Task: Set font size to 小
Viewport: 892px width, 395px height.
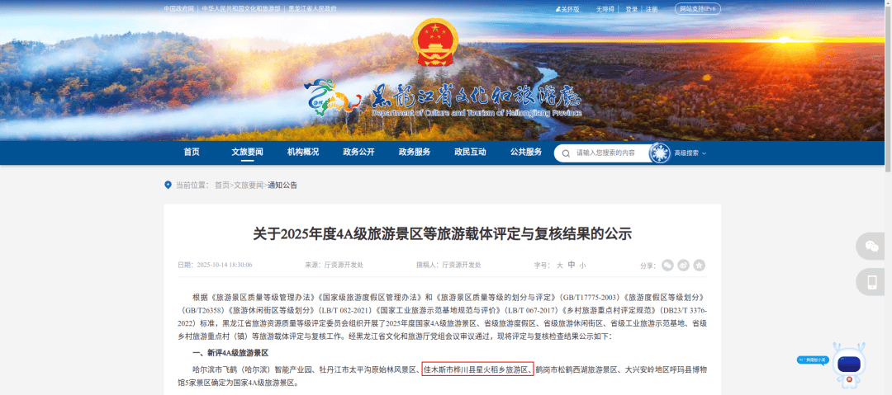Action: pos(582,266)
